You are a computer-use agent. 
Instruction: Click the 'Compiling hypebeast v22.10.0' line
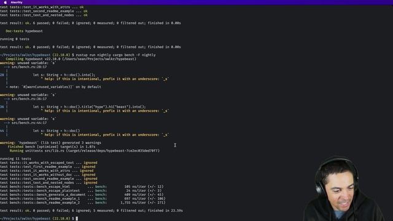point(71,59)
